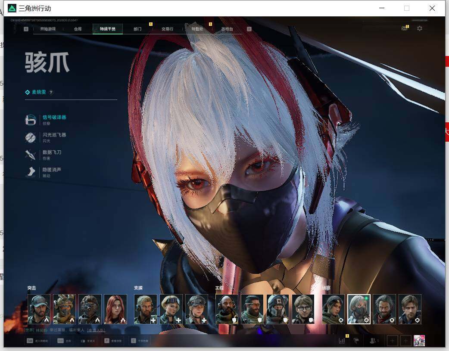Pick the 支援 woman with goggles on forehead
The width and height of the screenshot is (449, 351).
[x=171, y=309]
